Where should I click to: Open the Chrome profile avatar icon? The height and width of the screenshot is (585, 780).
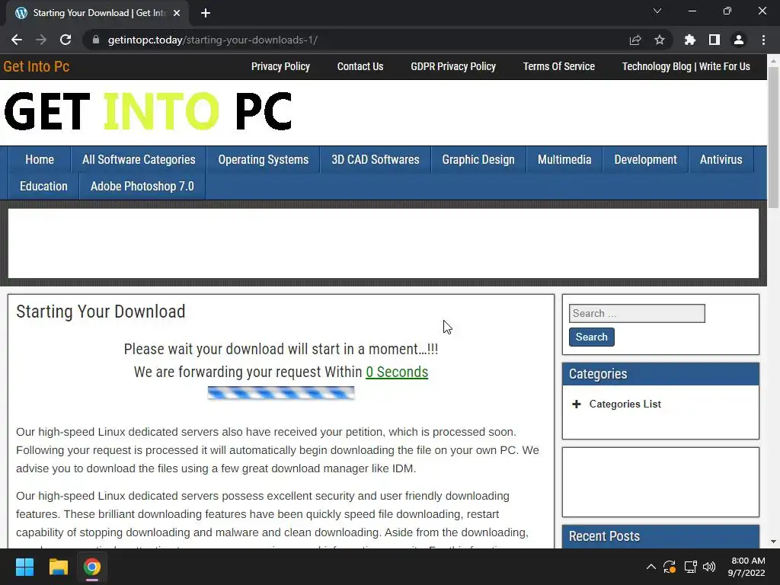click(x=739, y=40)
